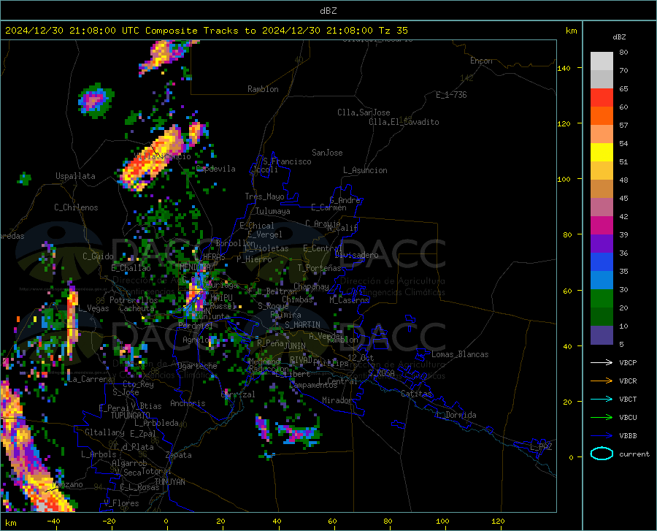This screenshot has height=531, width=657.
Task: Click the M_Caseros map label
Action: click(x=349, y=300)
